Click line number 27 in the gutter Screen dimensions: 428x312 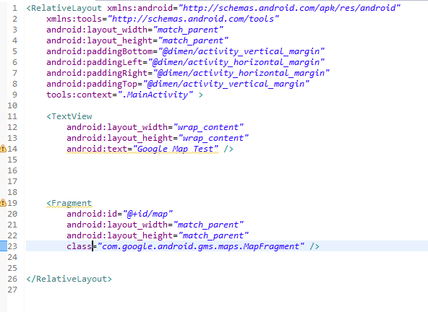(12, 290)
